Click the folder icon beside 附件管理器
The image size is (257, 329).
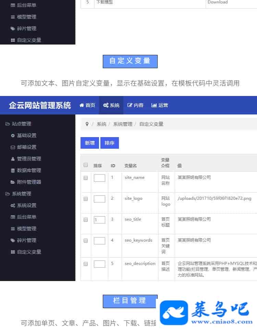click(x=13, y=182)
